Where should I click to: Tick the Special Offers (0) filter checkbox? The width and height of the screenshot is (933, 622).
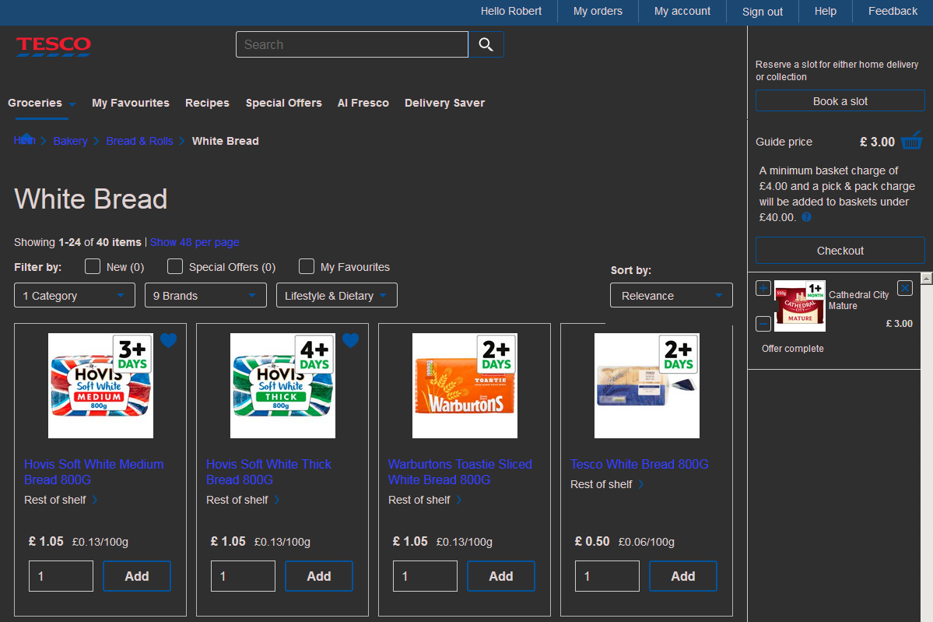point(175,266)
